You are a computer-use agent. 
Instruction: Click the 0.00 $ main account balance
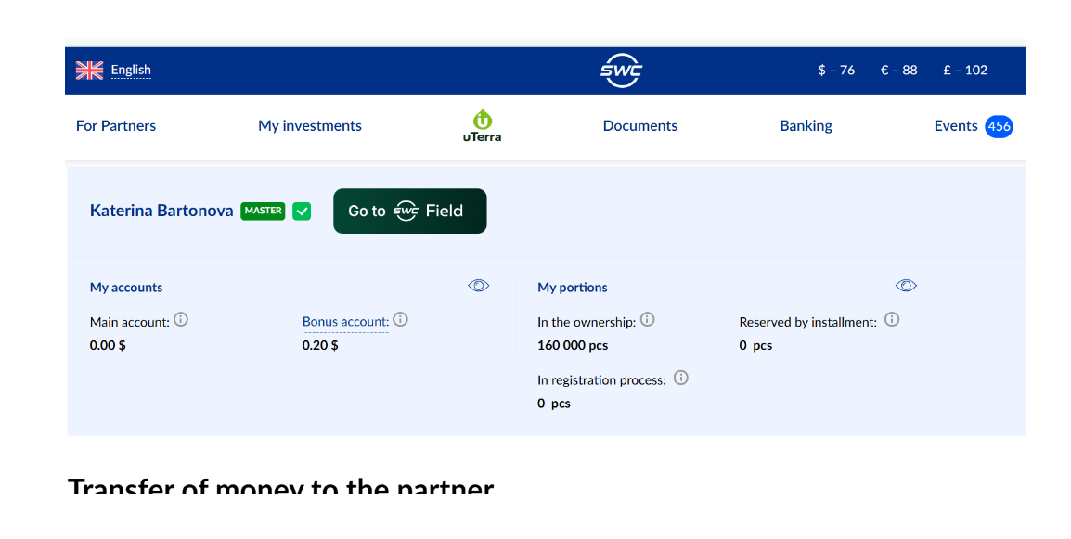click(108, 346)
